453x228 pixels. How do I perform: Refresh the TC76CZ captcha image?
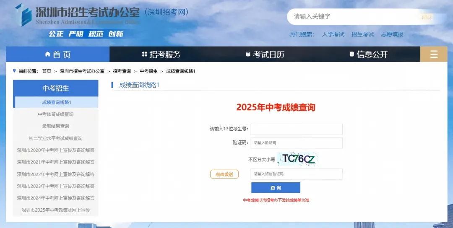click(298, 159)
